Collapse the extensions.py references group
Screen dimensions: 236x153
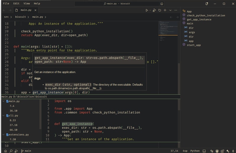click(x=4, y=135)
